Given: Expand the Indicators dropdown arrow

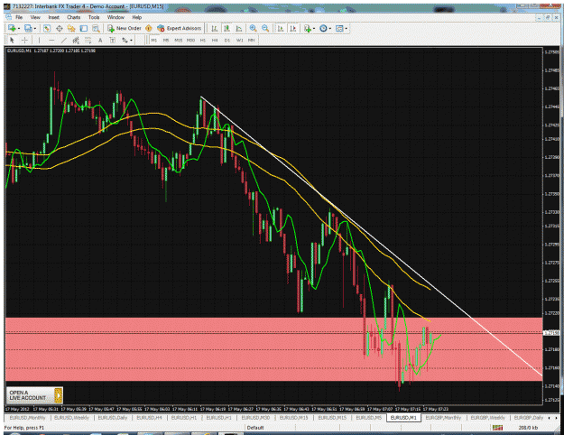Looking at the screenshot, I should [314, 28].
